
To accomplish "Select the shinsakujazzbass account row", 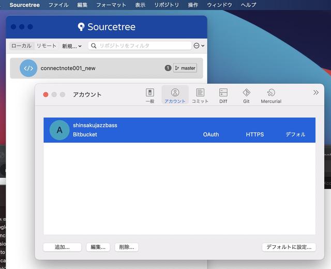I will pos(179,130).
